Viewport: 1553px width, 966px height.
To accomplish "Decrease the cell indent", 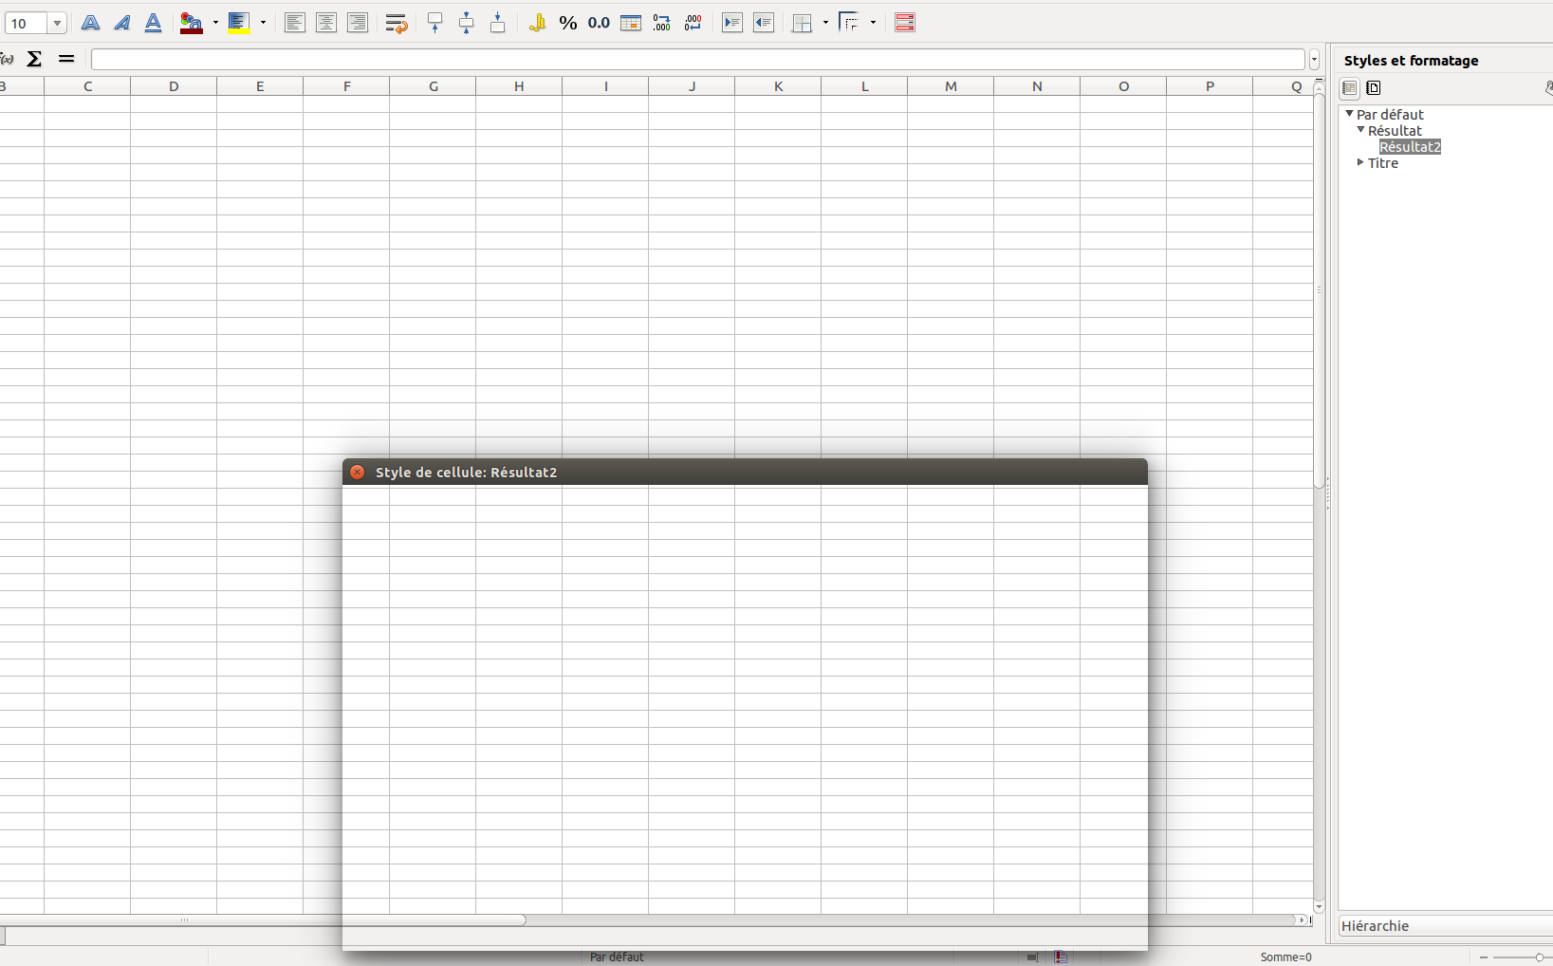I will click(x=764, y=23).
